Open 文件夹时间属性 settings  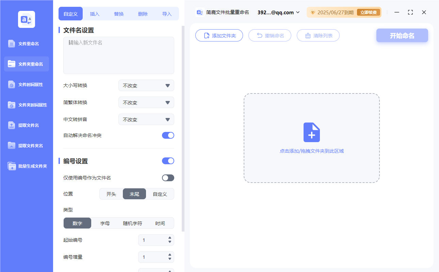(x=26, y=105)
